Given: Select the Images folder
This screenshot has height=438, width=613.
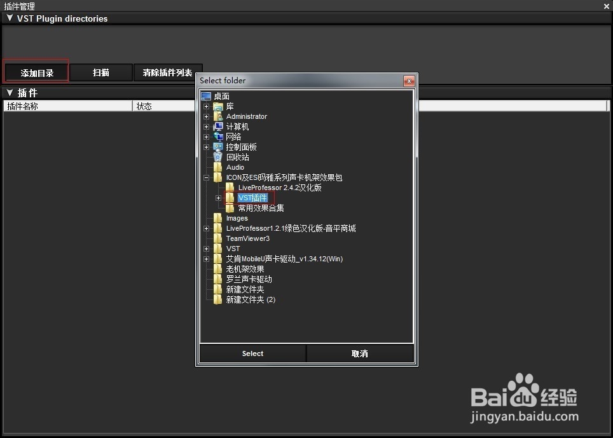Looking at the screenshot, I should (x=237, y=218).
